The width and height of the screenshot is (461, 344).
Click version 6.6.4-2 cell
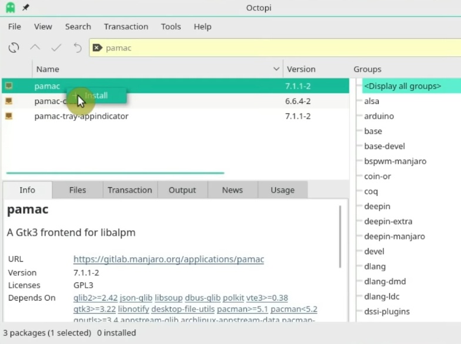coord(298,101)
